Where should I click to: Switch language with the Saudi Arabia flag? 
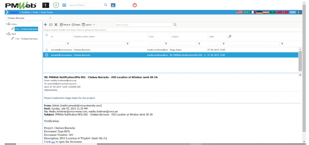point(273,12)
